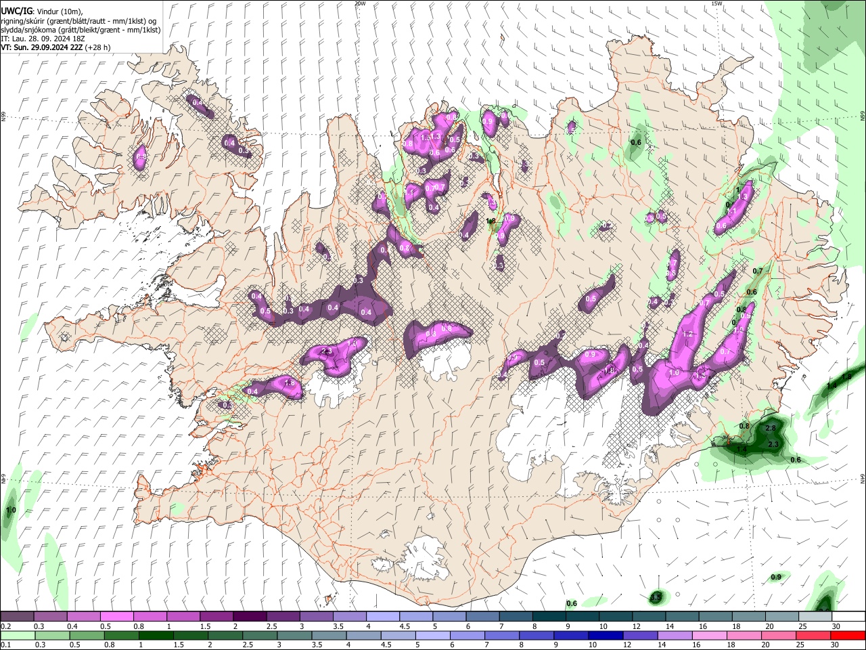Select the snow scale swatch labeled 12
The width and height of the screenshot is (866, 650).
tap(649, 617)
